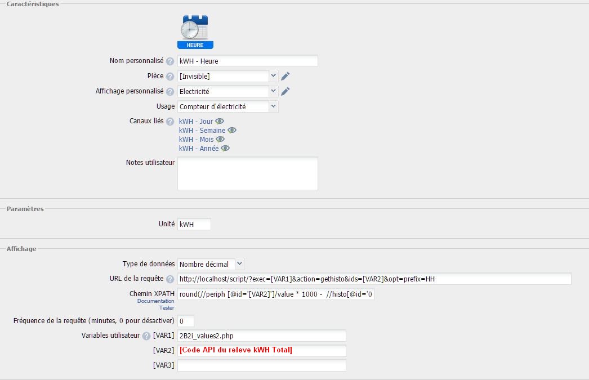The height and width of the screenshot is (380, 589).
Task: Expand the Usage dropdown Compteur d'électricité
Action: (227, 106)
